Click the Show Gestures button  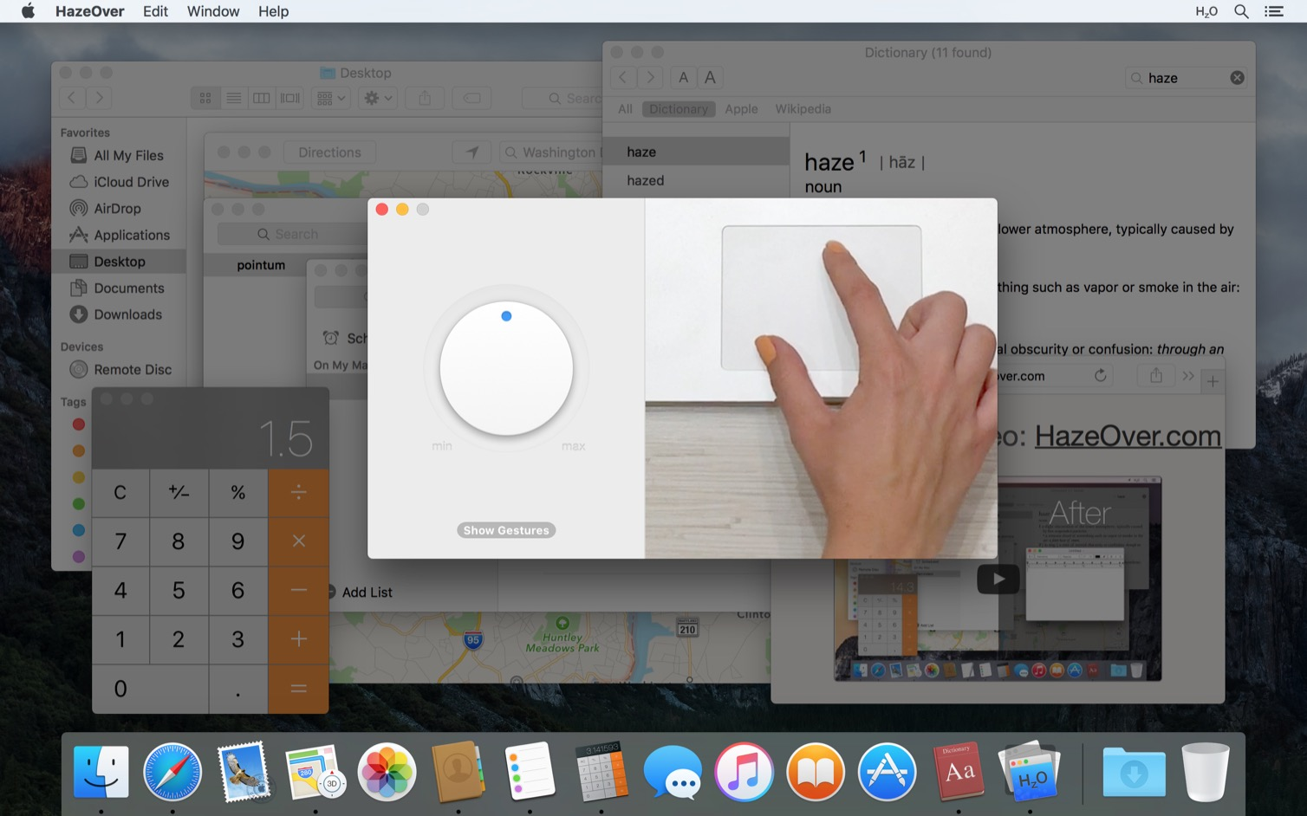tap(505, 529)
